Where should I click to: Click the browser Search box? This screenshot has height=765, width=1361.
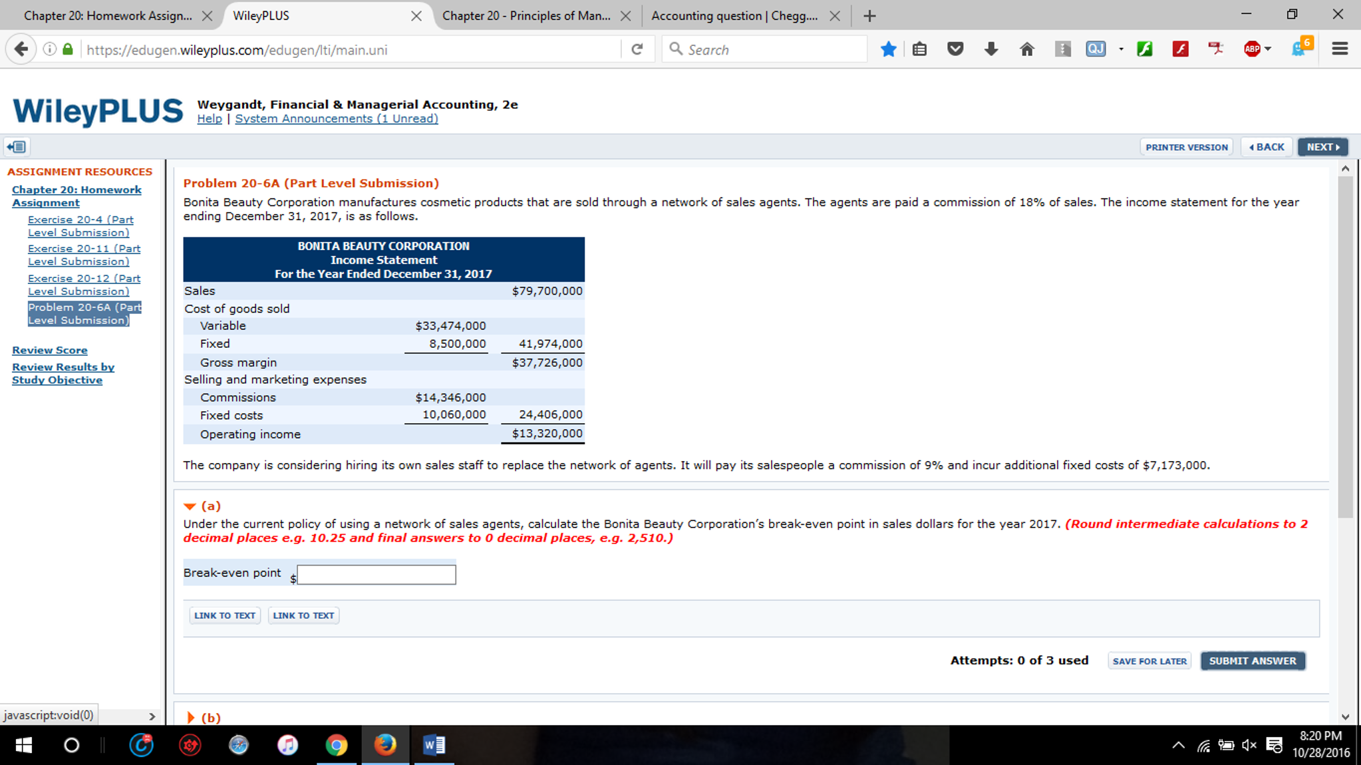(x=765, y=50)
